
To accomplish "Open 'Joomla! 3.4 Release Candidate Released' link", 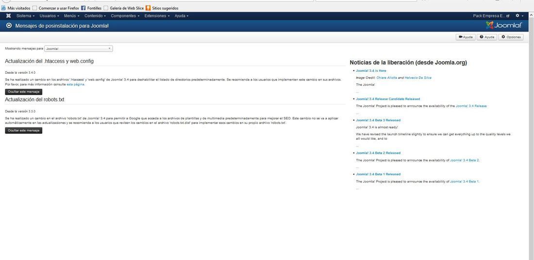I will 388,99.
